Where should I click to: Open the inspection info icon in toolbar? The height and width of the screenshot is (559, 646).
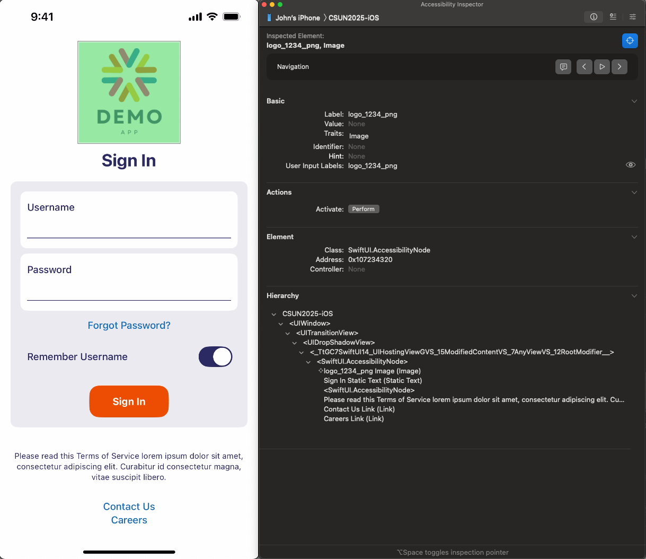click(x=594, y=17)
